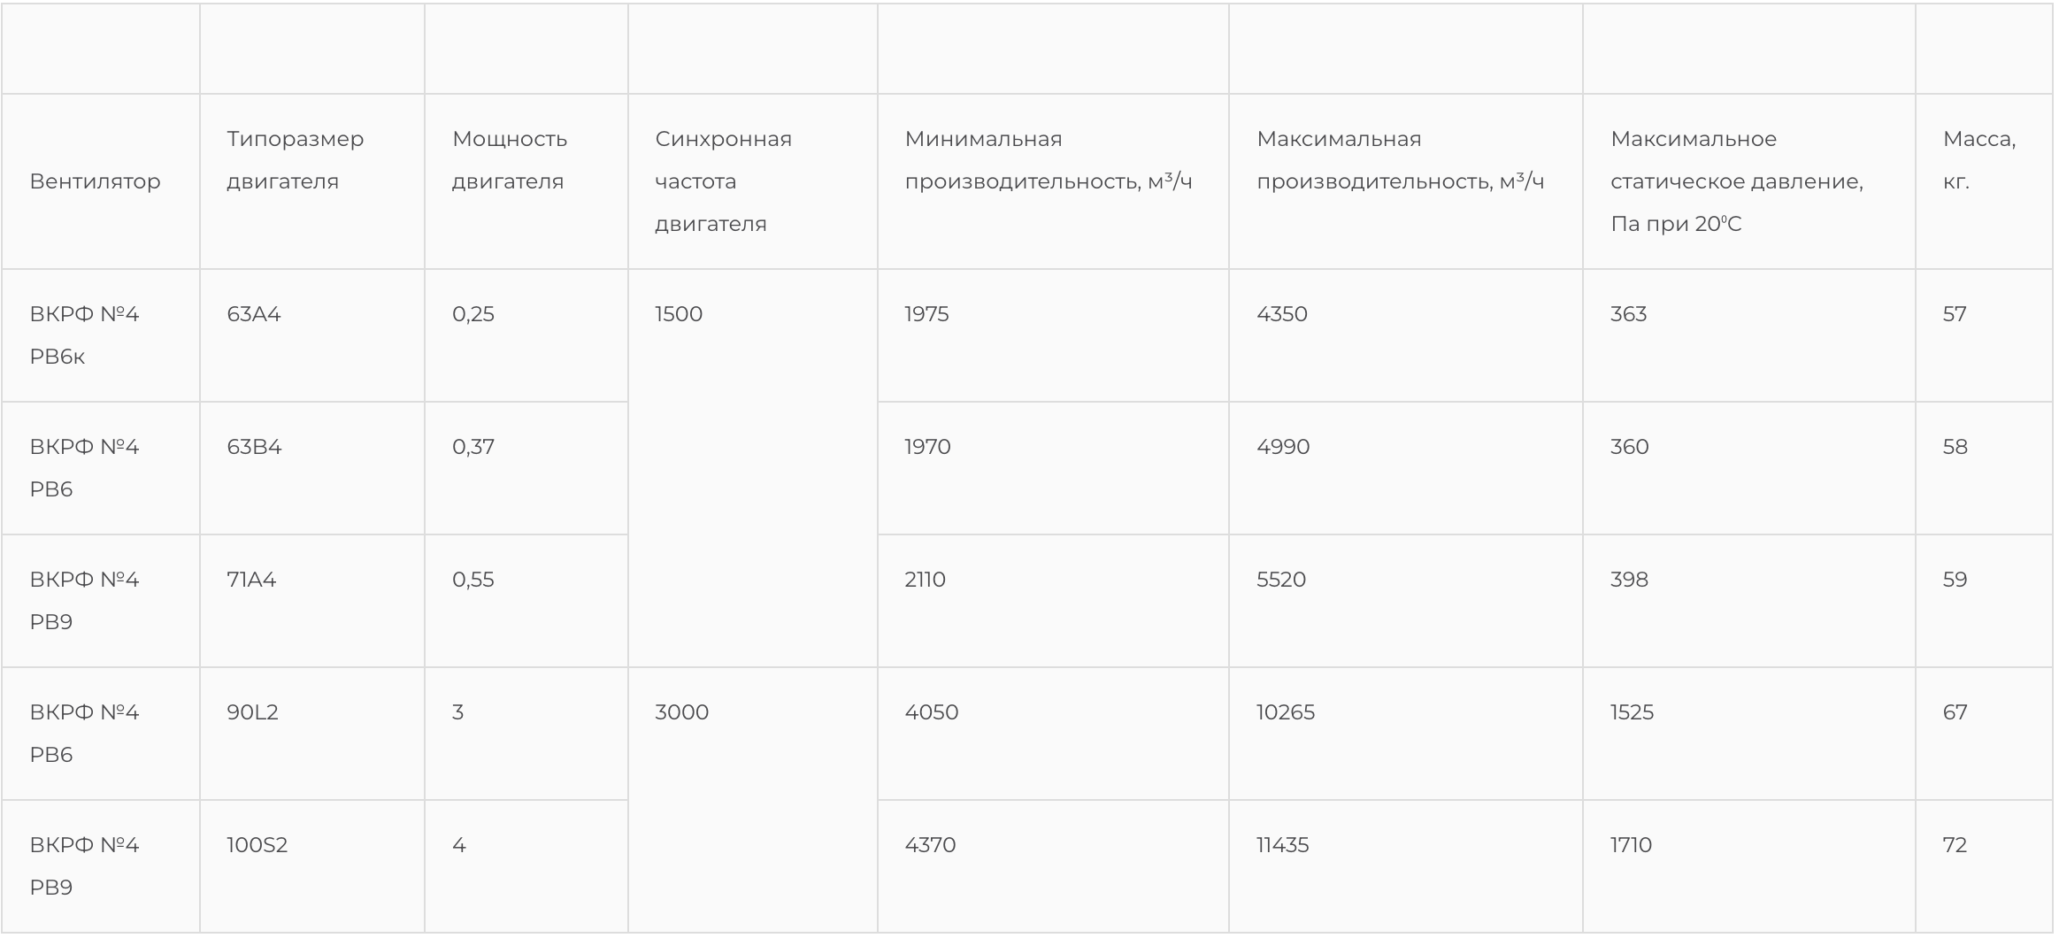Click the "Мощность двигателя" column header

510,160
